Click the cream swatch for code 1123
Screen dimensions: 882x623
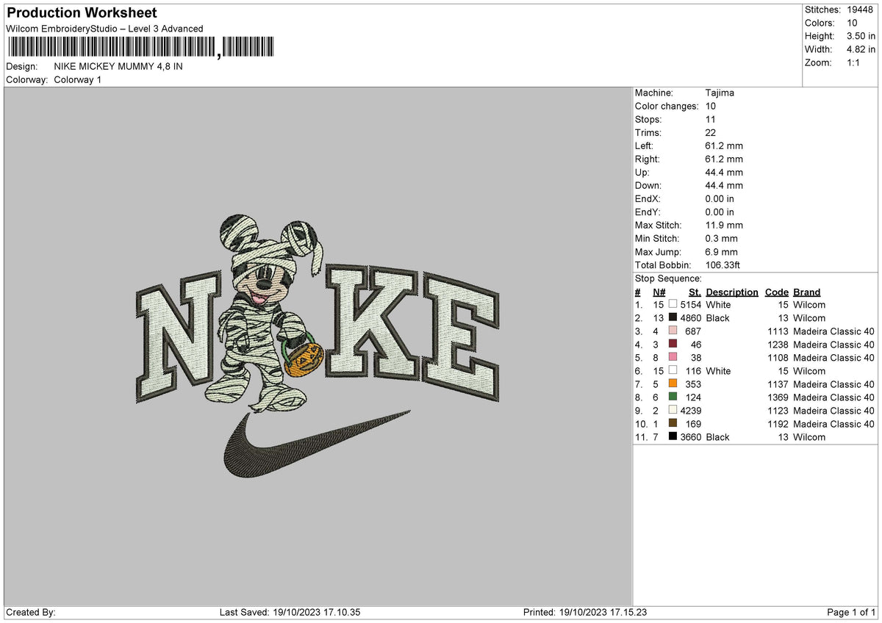coord(673,410)
